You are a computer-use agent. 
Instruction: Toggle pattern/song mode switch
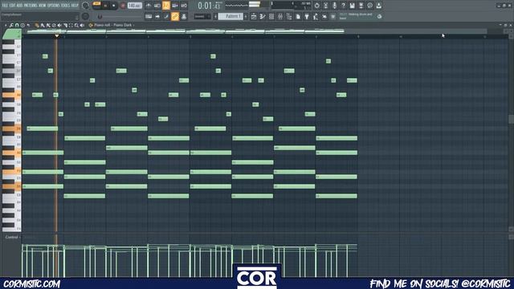[96, 6]
